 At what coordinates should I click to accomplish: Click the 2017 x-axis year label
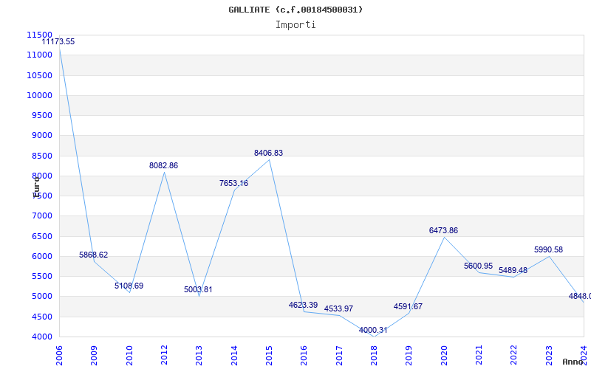coord(339,356)
